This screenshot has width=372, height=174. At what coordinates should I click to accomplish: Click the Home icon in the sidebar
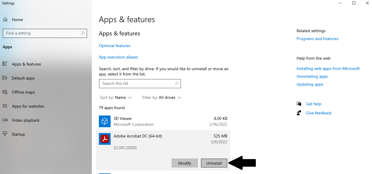coord(5,20)
